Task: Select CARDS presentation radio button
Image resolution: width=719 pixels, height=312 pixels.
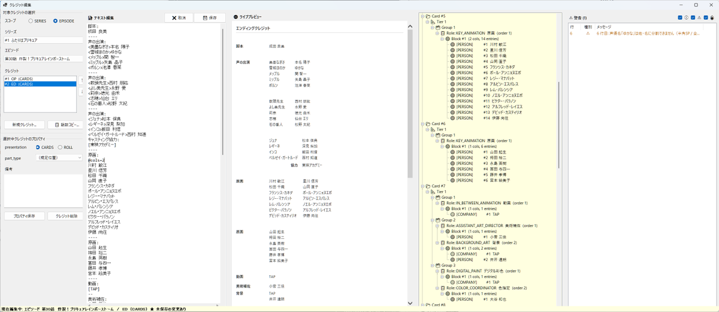Action: click(x=38, y=147)
